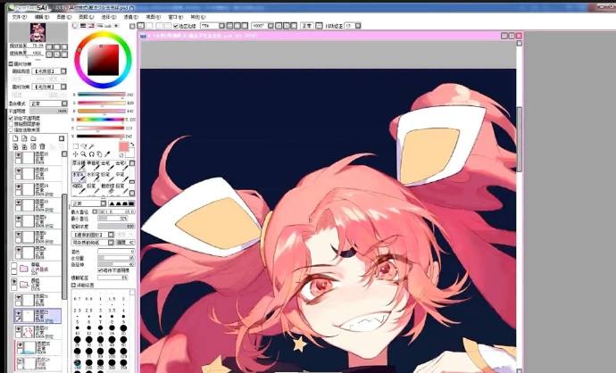
Task: Open the File (文件) menu
Action: point(19,17)
